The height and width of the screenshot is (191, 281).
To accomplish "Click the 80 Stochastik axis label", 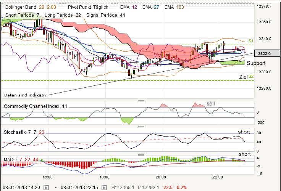I will point(258,133).
